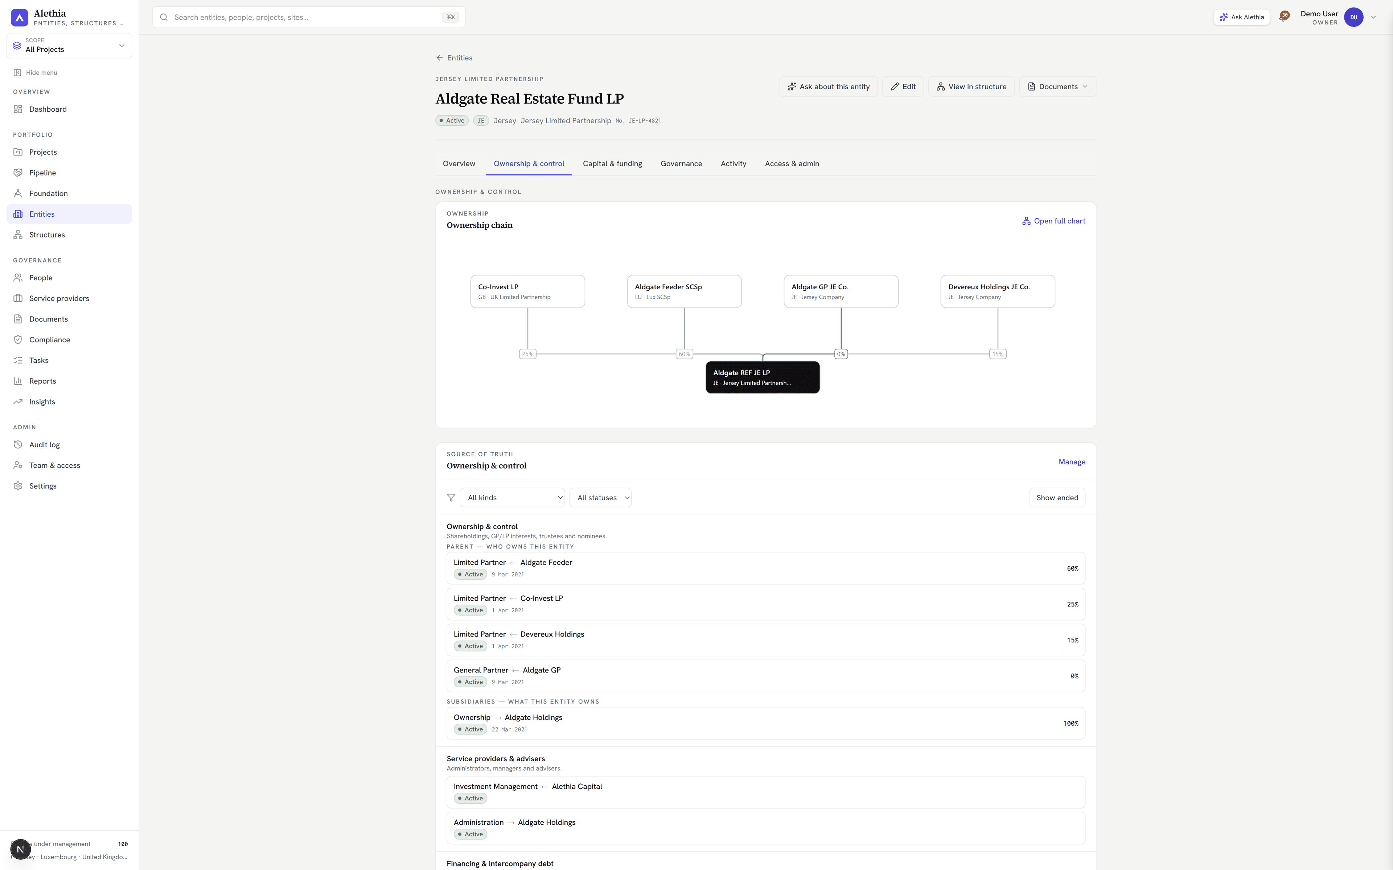Click the Edit entity button
Screen dimensions: 1393x870
click(x=903, y=87)
